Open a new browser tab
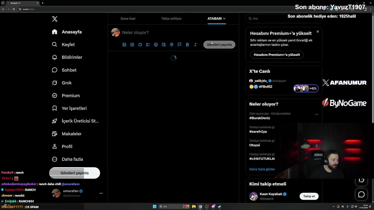374x210 pixels. (x=43, y=3)
